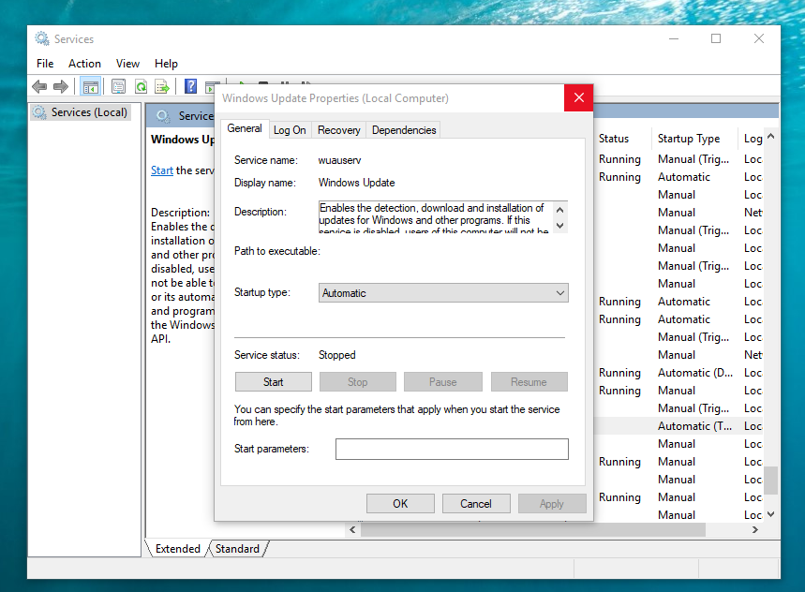
Task: Click Cancel in the properties dialog
Action: click(476, 504)
